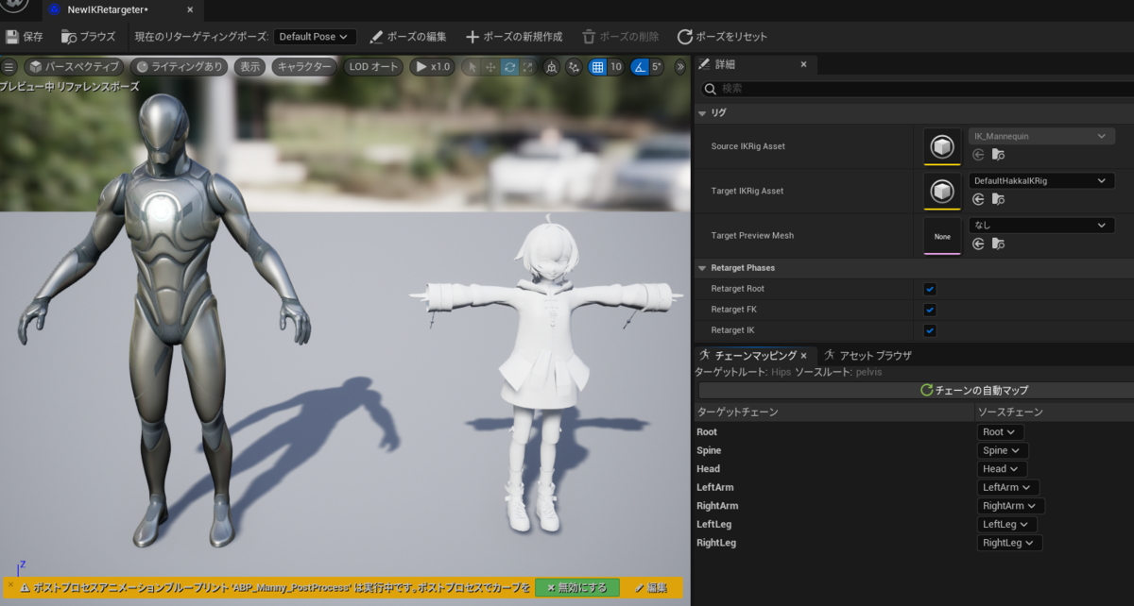Open the Spine source chain dropdown

(x=1001, y=450)
